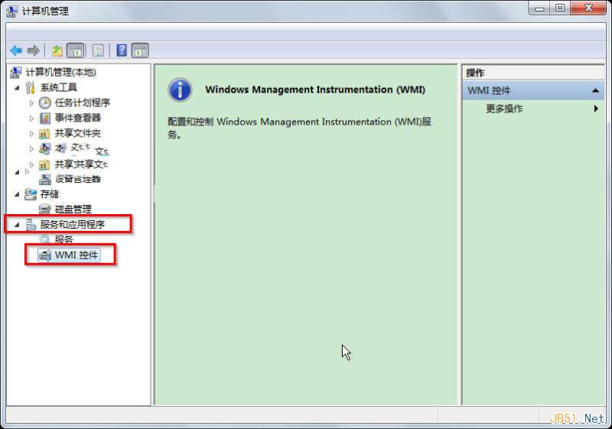612x429 pixels.
Task: Collapse the 系统工具 tree node
Action: pos(17,88)
